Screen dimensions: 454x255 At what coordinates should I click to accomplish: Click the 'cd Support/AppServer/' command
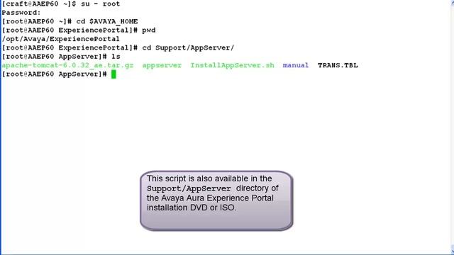click(188, 47)
